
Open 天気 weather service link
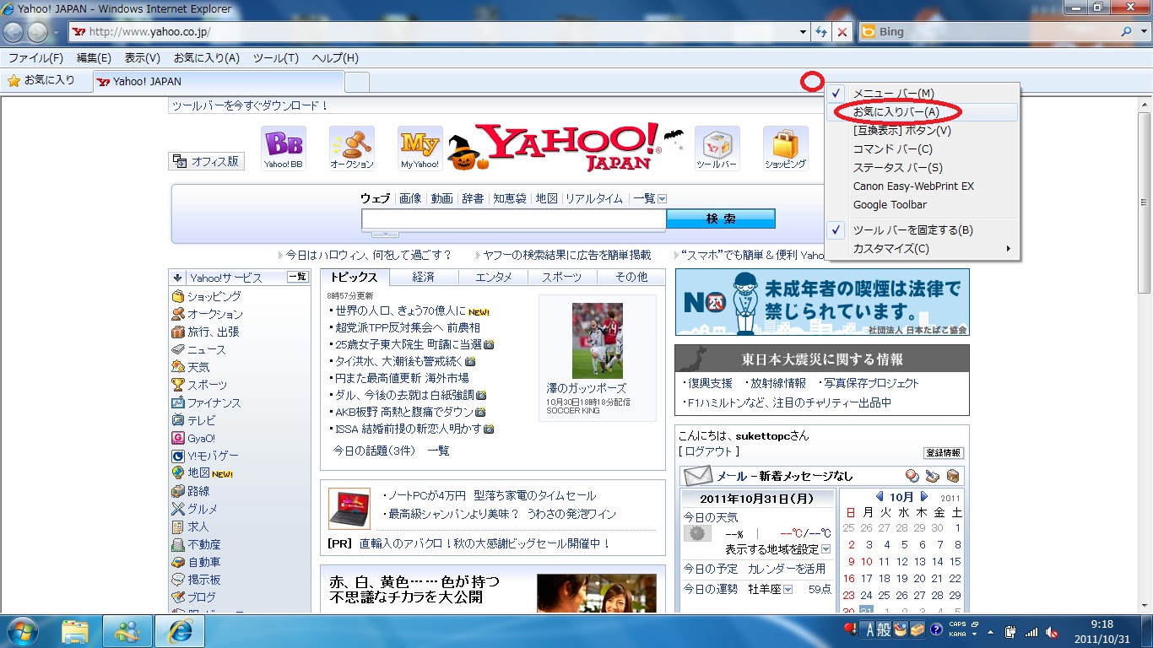pyautogui.click(x=198, y=367)
